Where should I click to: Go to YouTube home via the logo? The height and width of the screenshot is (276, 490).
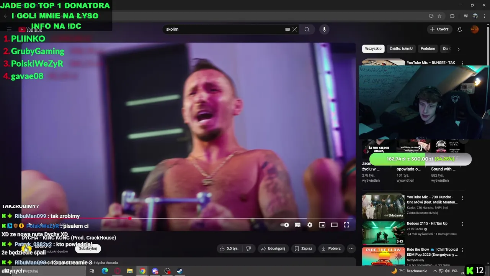click(x=30, y=30)
